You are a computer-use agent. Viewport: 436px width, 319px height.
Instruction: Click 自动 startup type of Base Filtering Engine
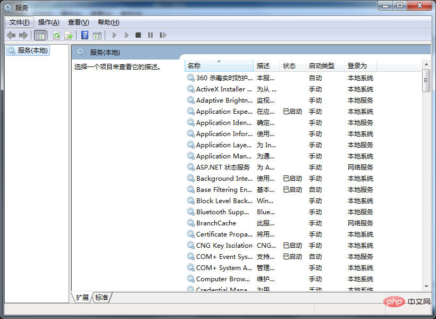pos(315,189)
